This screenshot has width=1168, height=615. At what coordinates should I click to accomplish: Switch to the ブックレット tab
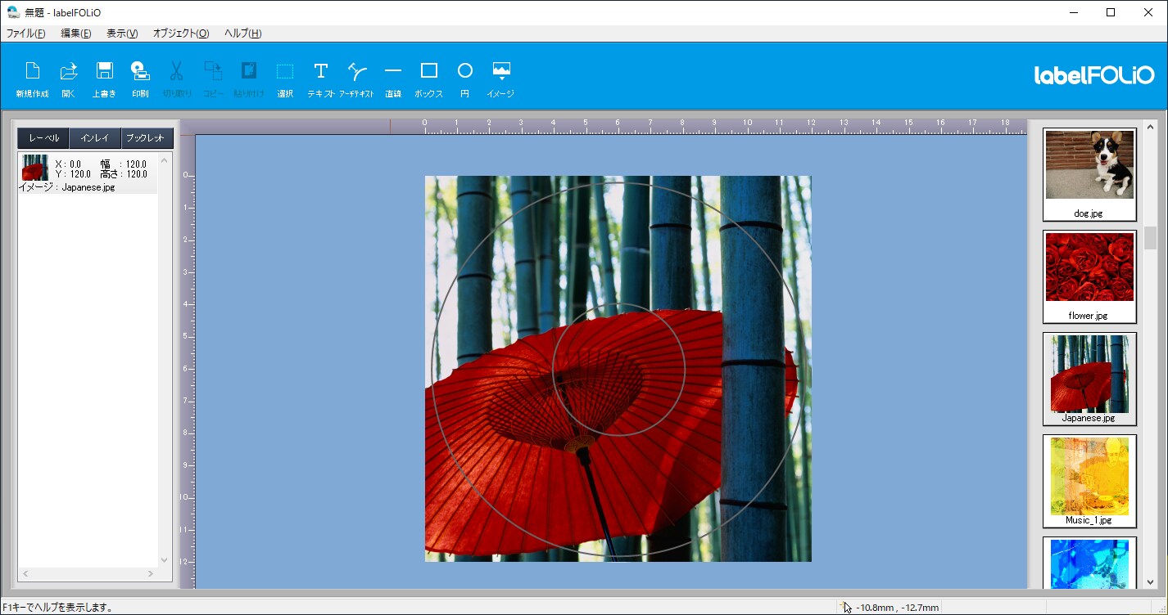click(x=147, y=138)
